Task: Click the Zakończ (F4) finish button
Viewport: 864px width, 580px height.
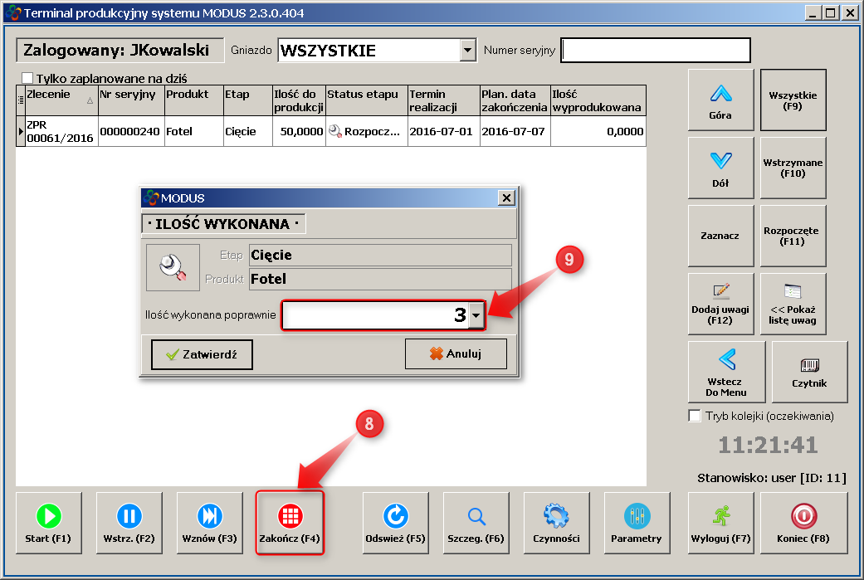Action: (x=290, y=523)
